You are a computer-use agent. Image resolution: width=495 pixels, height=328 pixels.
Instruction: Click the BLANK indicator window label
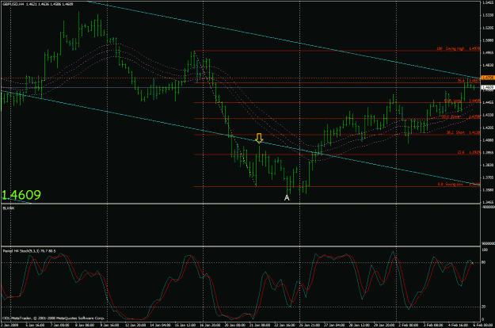pyautogui.click(x=8, y=208)
